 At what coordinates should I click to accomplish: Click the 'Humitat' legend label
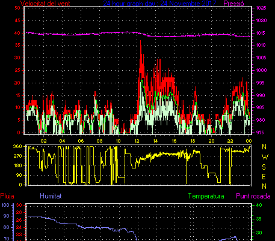51,196
